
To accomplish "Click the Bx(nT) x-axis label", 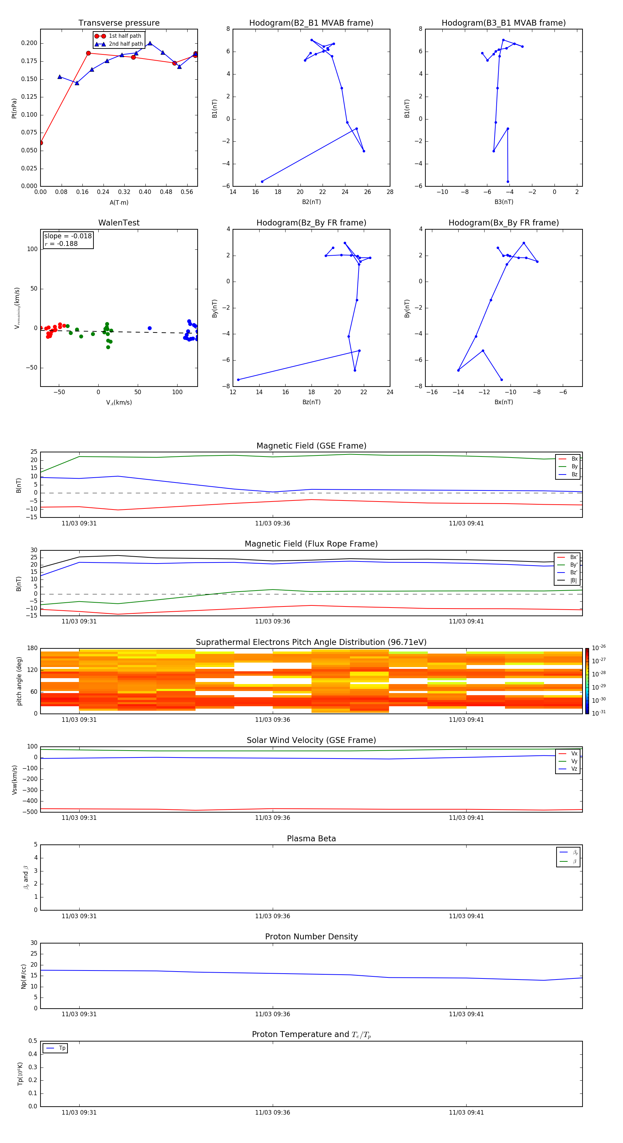I will pyautogui.click(x=504, y=402).
